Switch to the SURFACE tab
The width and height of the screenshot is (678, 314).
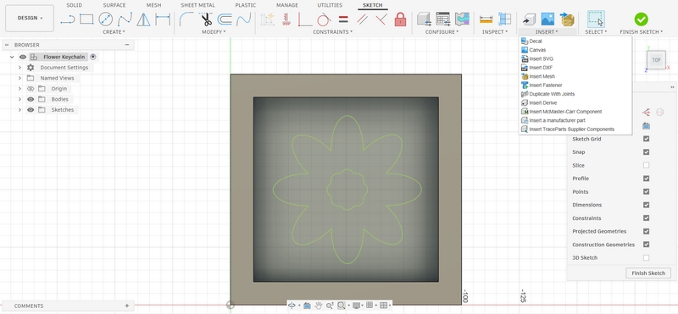pos(114,5)
